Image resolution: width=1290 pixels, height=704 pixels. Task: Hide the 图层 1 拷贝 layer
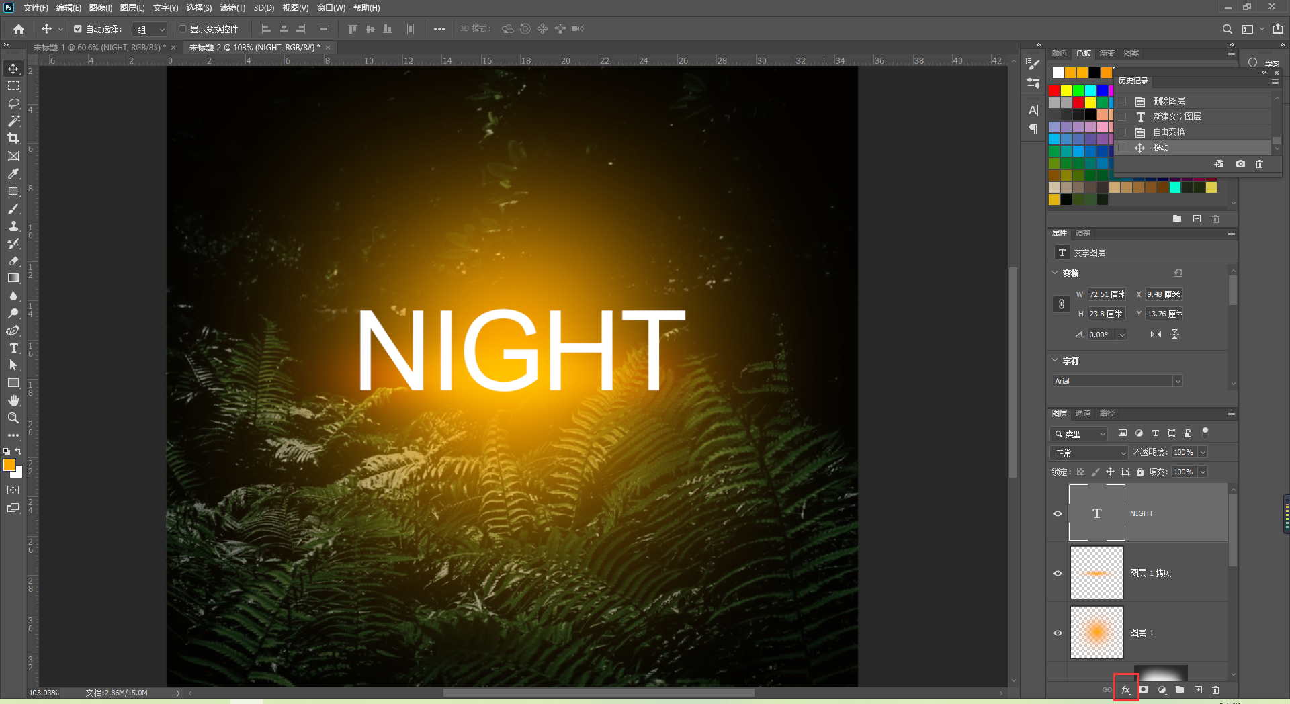pos(1058,573)
